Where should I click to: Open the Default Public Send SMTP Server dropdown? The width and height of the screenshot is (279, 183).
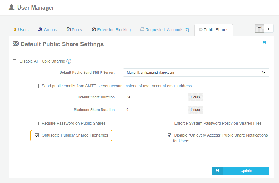point(196,73)
